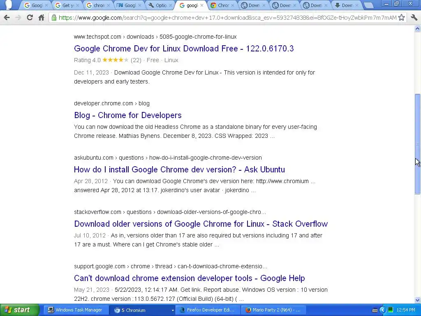421x316 pixels.
Task: Close the 'Chror' tab
Action: pyautogui.click(x=233, y=5)
